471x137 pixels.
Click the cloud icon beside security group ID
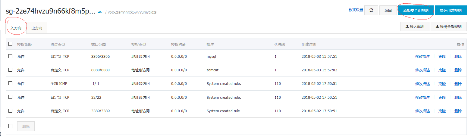[100, 12]
